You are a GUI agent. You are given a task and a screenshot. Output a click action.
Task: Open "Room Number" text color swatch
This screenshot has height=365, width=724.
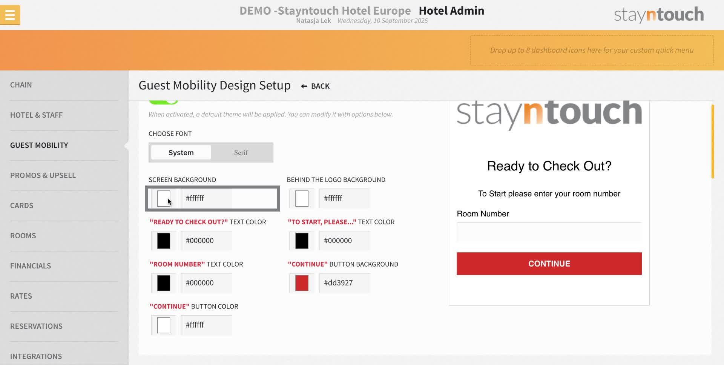click(x=164, y=283)
